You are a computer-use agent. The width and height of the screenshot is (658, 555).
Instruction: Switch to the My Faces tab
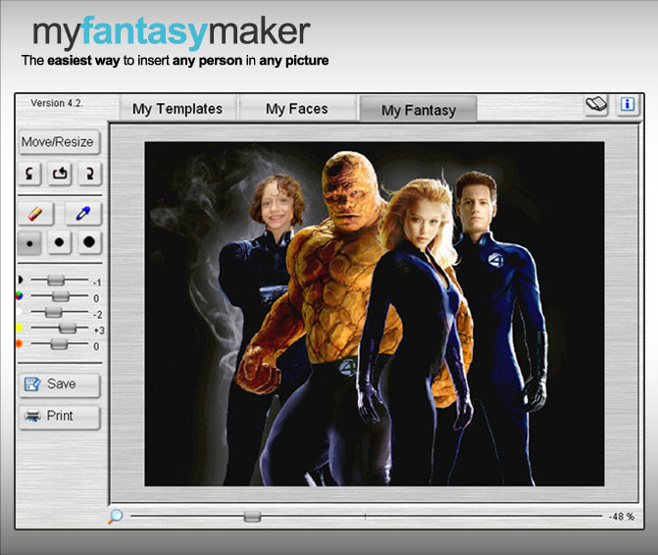click(x=297, y=109)
